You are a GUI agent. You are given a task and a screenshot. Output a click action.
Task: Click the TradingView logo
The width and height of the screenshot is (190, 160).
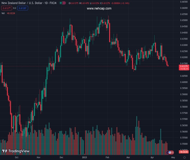(x=16, y=151)
